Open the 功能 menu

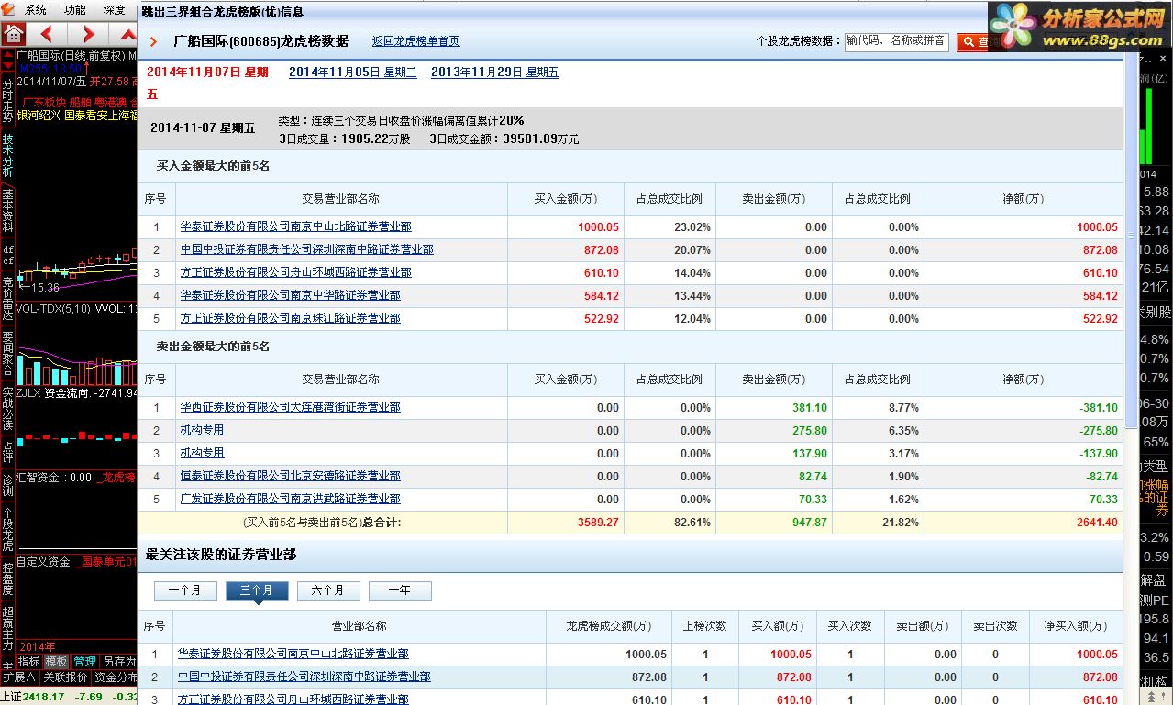click(74, 10)
